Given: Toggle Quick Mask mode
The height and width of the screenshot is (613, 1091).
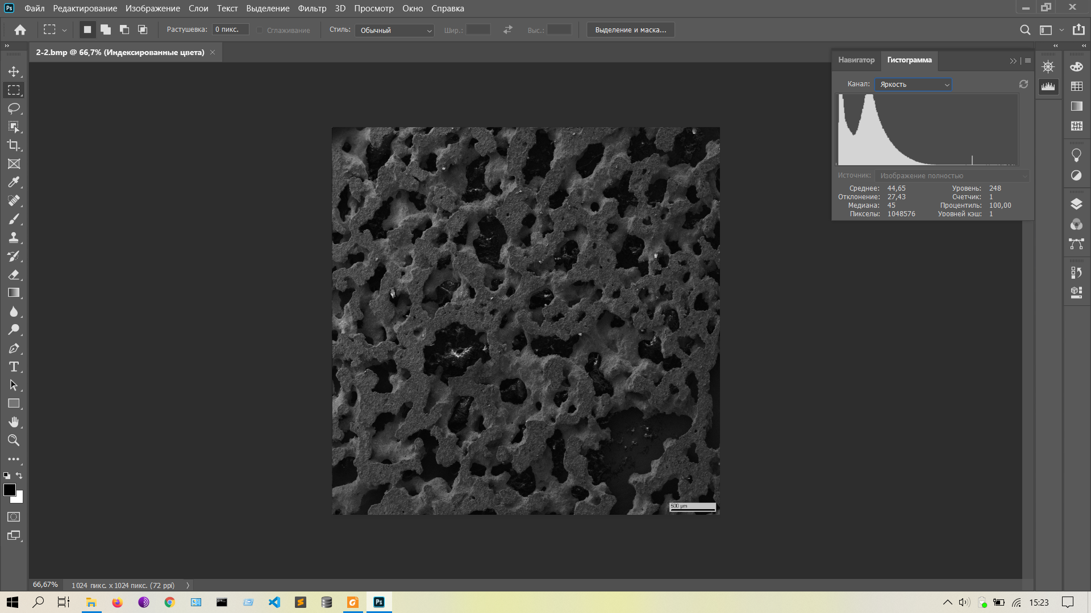Looking at the screenshot, I should point(14,517).
